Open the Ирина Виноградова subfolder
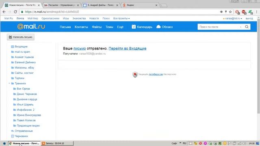 pyautogui.click(x=29, y=115)
